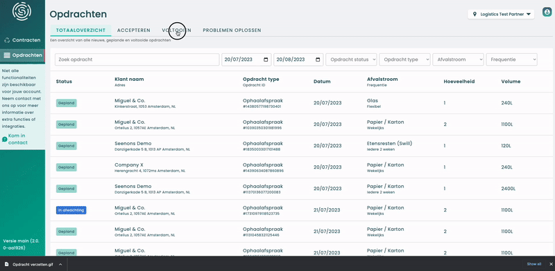Click the GIF file icon in download bar
Viewport: 555px width, 271px height.
pos(6,264)
